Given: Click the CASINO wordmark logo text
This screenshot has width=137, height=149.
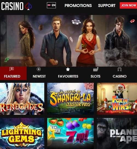Looking at the screenshot, I should tap(12, 6).
